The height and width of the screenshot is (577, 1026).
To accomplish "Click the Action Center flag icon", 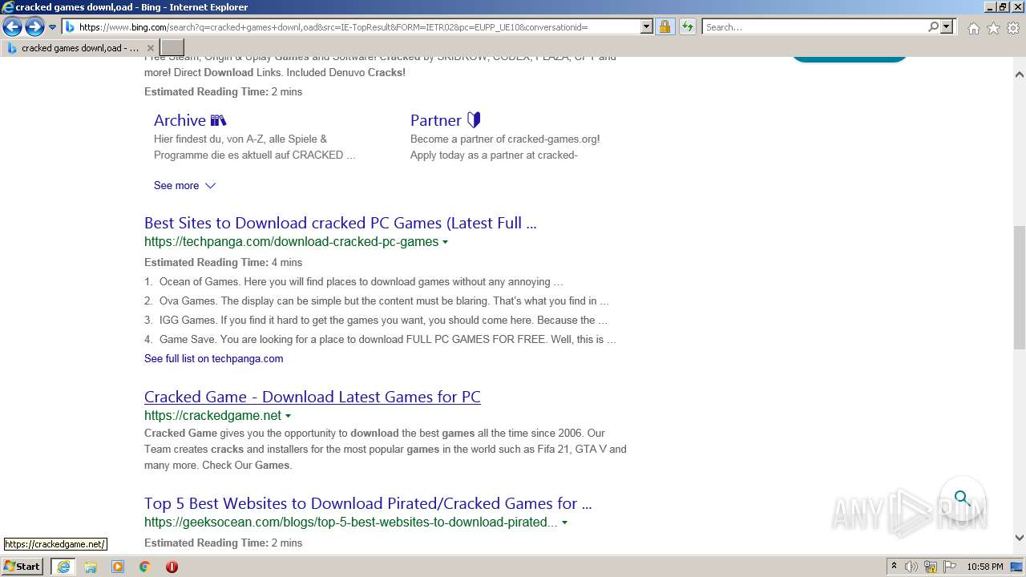I will tap(949, 567).
